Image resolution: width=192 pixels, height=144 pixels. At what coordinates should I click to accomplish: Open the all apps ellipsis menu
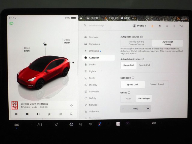pos(109,124)
